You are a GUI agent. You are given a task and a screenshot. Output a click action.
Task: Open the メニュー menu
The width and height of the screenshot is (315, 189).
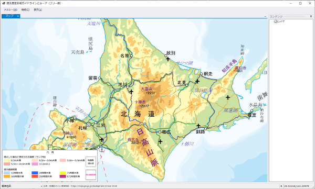10,9
